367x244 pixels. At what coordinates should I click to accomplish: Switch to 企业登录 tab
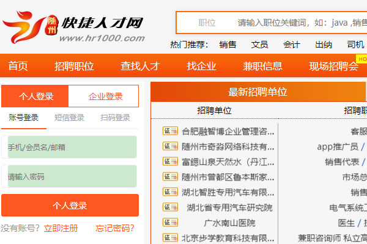pos(105,96)
